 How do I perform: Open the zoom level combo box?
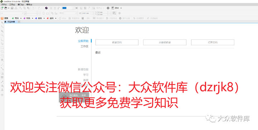(68, 8)
